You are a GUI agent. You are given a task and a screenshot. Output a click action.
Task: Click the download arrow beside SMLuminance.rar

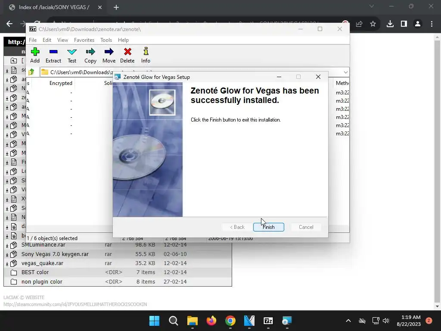[x=7, y=245]
